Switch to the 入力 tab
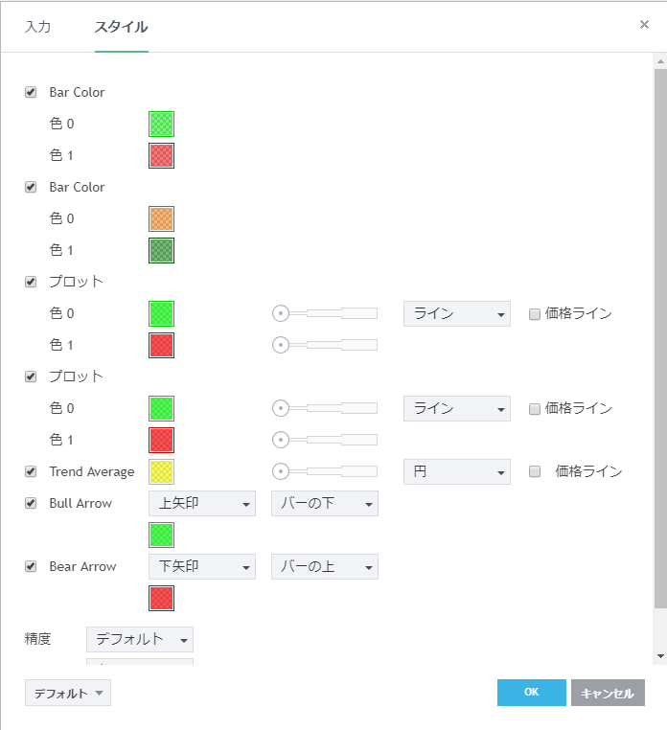667x730 pixels. (x=37, y=27)
